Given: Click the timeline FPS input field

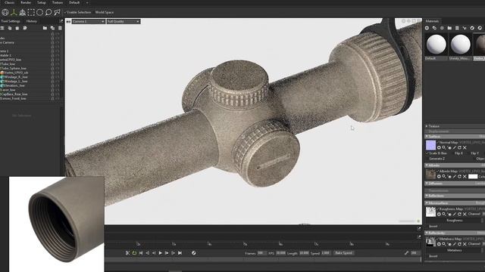Looking at the screenshot, I should click(x=281, y=253).
